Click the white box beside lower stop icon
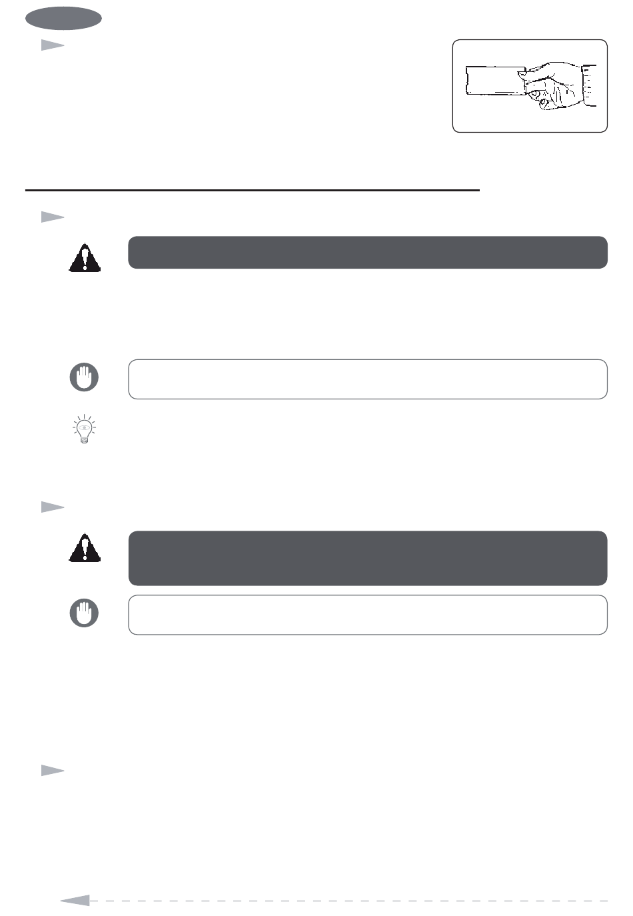Image resolution: width=633 pixels, height=916 pixels. [x=368, y=615]
